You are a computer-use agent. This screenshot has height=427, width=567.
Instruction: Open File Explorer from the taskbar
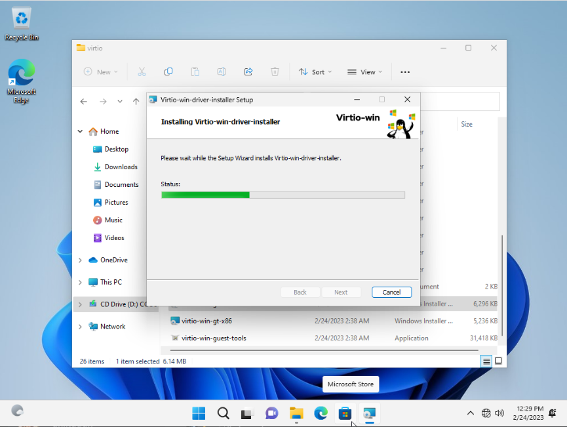click(x=296, y=413)
